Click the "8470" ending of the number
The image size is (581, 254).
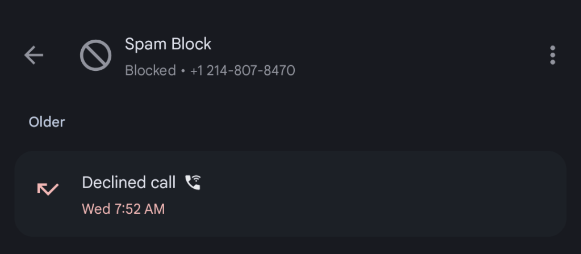point(278,71)
